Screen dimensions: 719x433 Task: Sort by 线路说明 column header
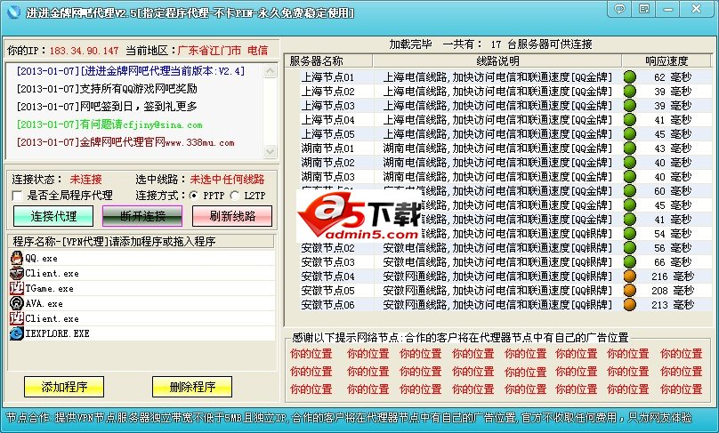pos(497,61)
